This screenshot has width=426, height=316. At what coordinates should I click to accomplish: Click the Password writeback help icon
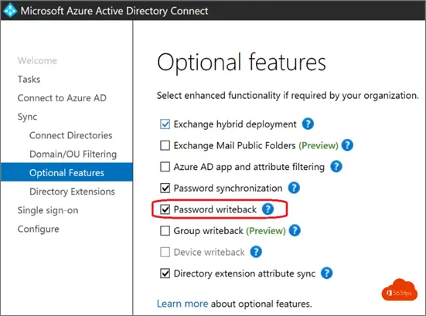[x=268, y=209]
